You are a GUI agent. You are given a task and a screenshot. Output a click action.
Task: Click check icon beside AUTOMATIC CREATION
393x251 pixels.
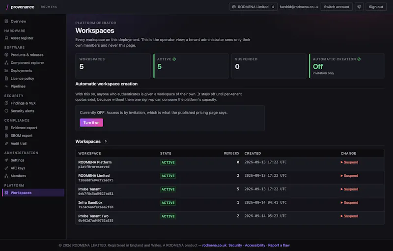pyautogui.click(x=359, y=59)
